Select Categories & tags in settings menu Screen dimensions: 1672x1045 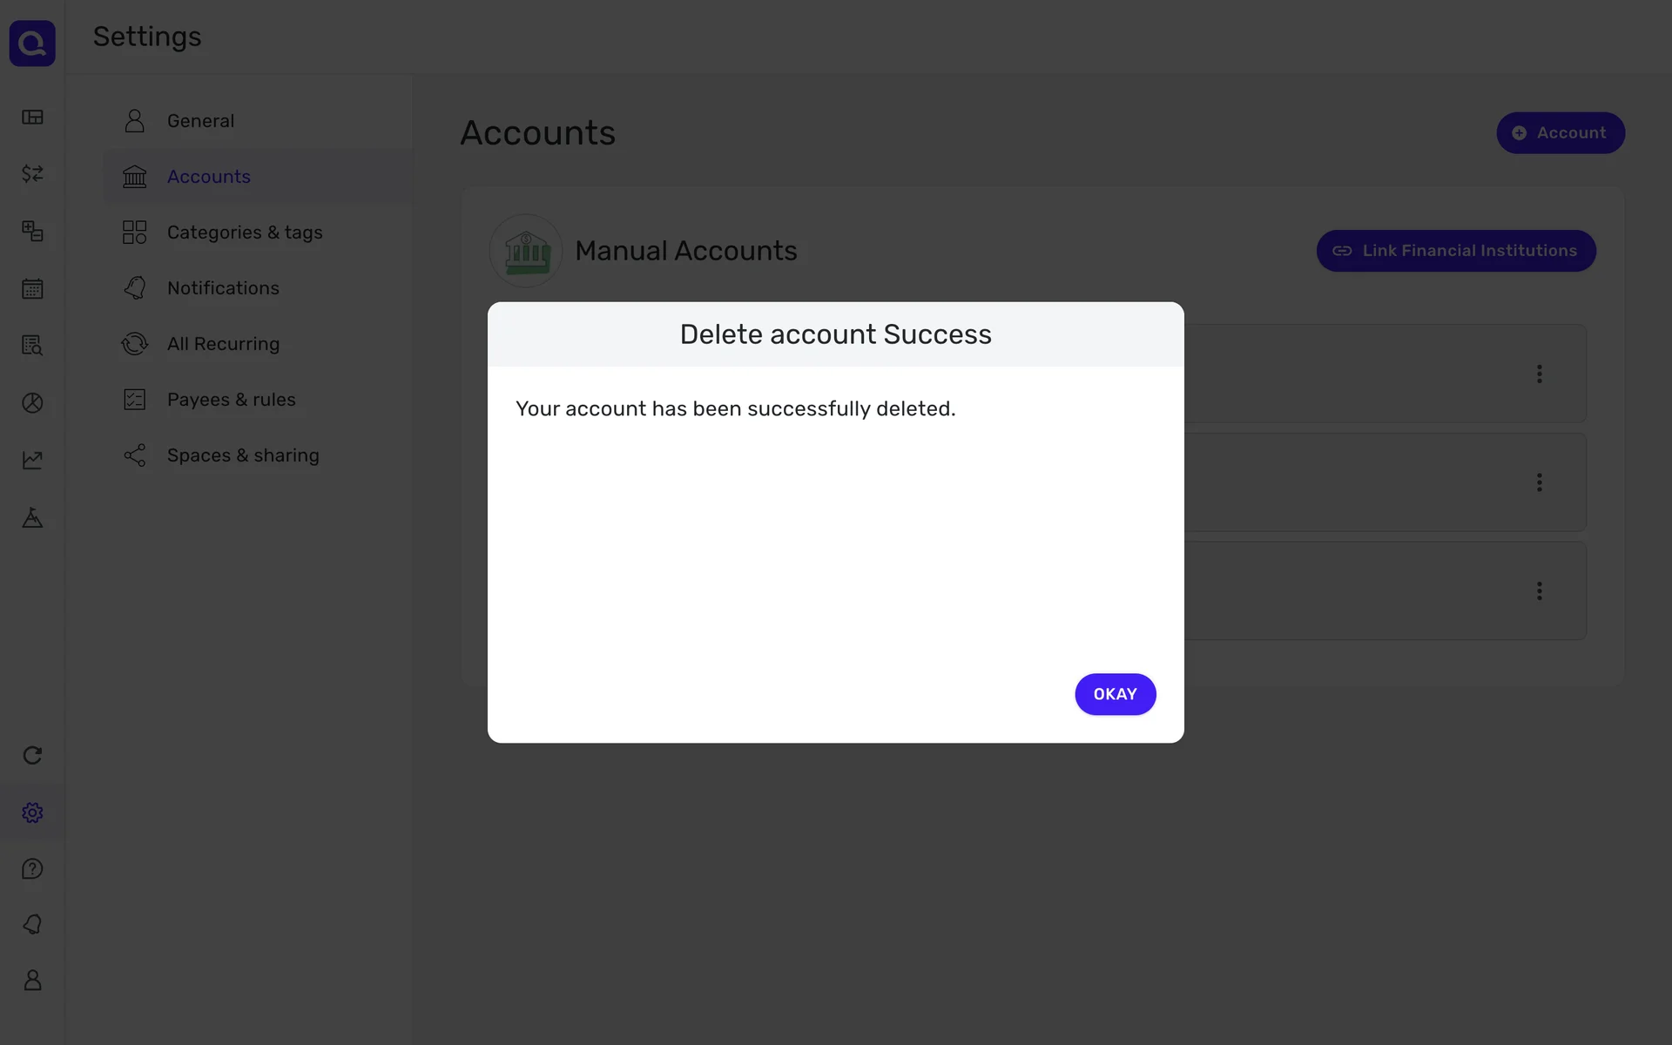pyautogui.click(x=244, y=233)
